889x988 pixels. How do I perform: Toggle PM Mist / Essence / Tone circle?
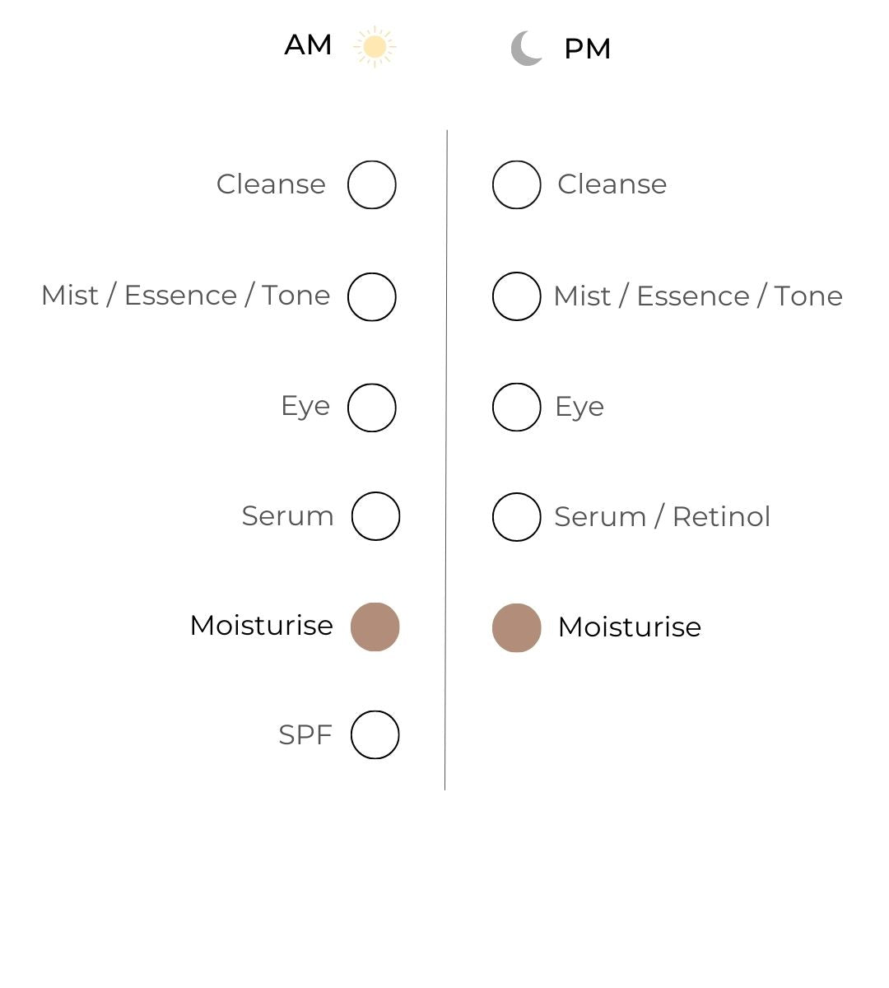(517, 296)
